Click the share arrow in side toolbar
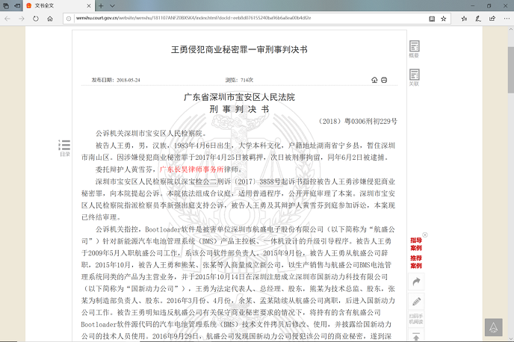 (416, 282)
